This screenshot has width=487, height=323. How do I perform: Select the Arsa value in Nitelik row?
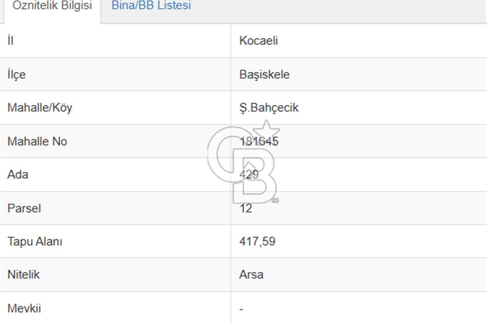[x=250, y=274]
